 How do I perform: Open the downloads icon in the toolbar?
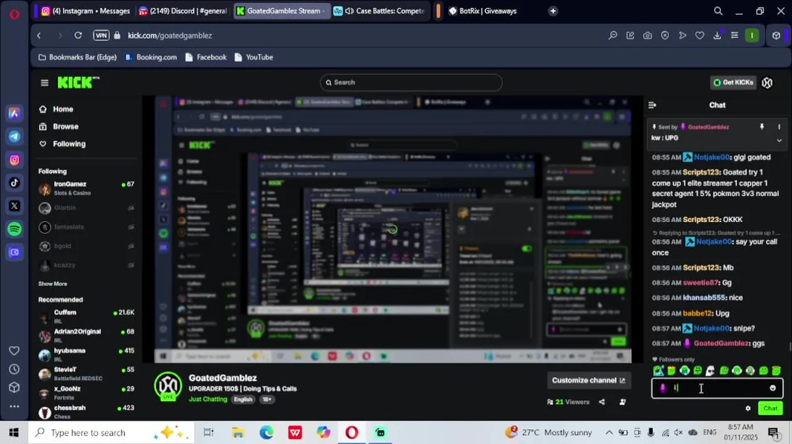click(717, 35)
